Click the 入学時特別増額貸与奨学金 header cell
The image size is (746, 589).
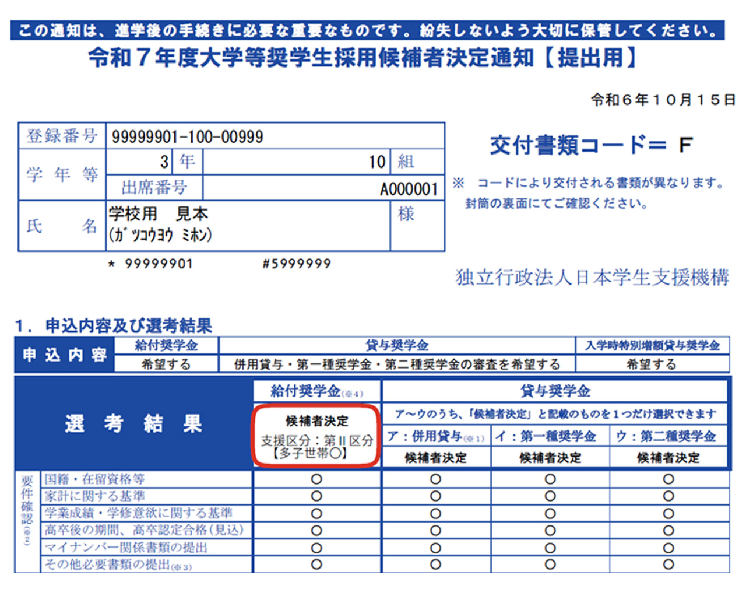click(652, 345)
